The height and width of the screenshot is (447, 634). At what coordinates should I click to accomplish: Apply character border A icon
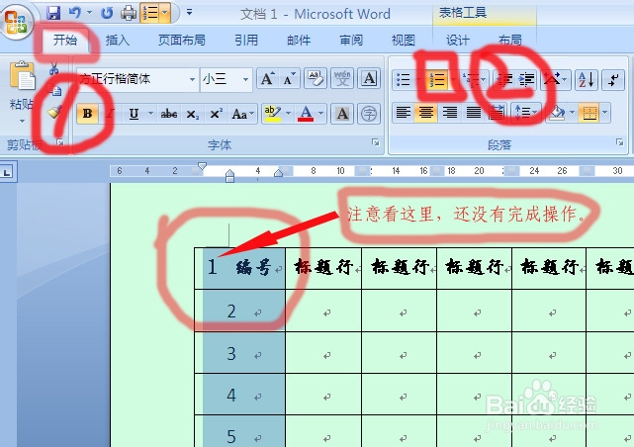(x=369, y=79)
